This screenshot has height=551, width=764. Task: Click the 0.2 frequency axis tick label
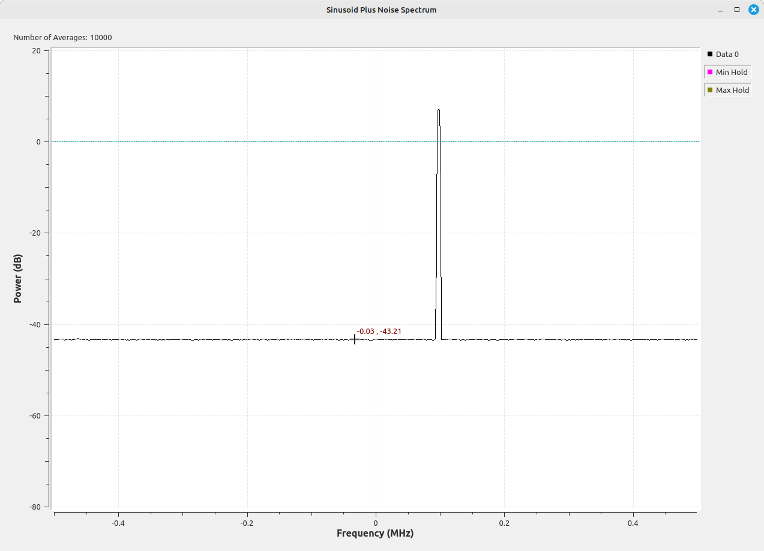click(x=504, y=522)
